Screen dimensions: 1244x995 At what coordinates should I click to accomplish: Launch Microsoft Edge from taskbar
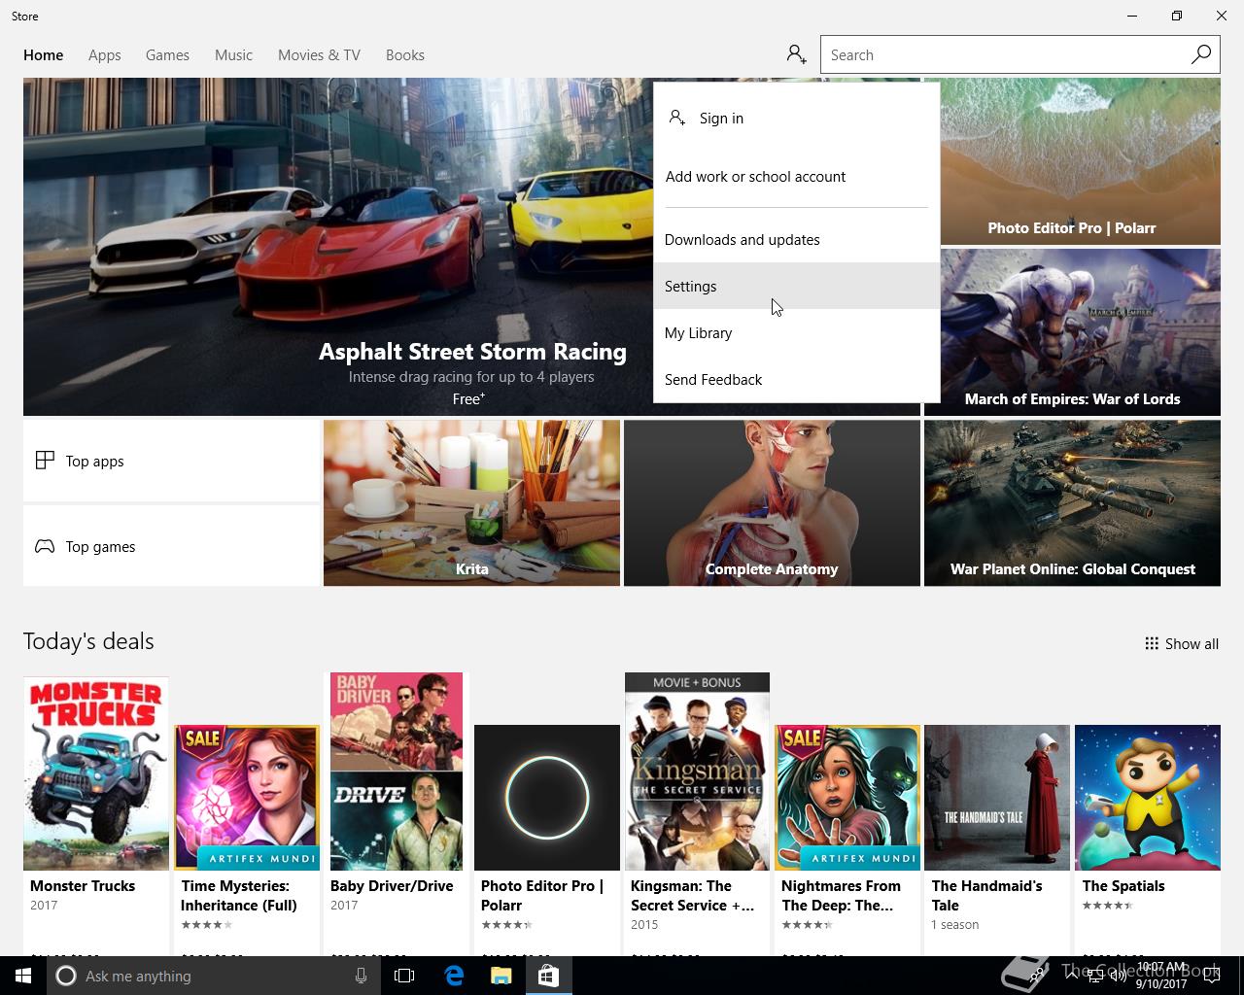pos(454,976)
